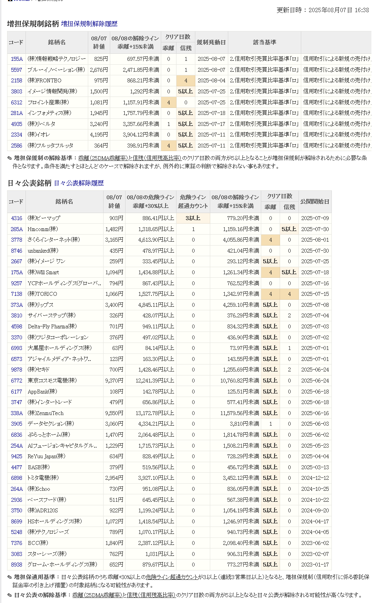Screen dimensions: 373x603
Task: Click the 東京コスモス電機(株) company name
Action: tap(52, 381)
